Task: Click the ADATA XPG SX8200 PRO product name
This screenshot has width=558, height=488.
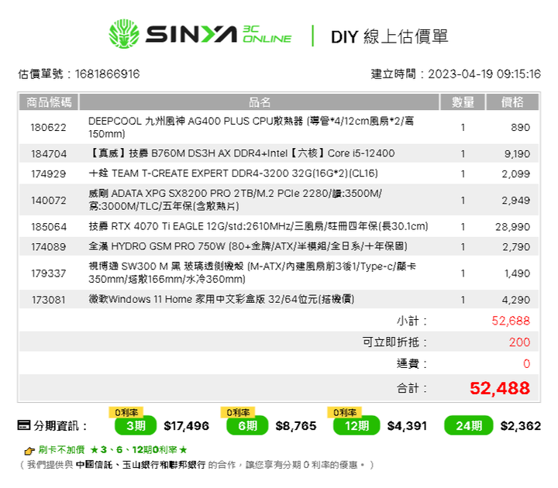Action: (235, 200)
